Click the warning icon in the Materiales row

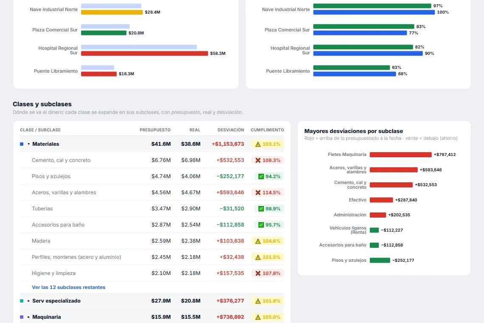point(258,144)
